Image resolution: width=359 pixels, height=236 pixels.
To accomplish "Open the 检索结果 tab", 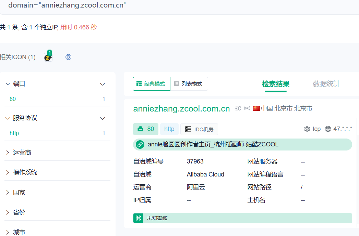I will point(276,84).
